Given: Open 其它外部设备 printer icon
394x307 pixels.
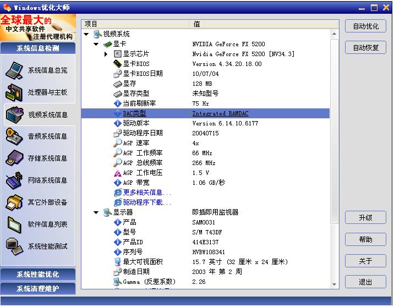Looking at the screenshot, I should click(x=14, y=202).
